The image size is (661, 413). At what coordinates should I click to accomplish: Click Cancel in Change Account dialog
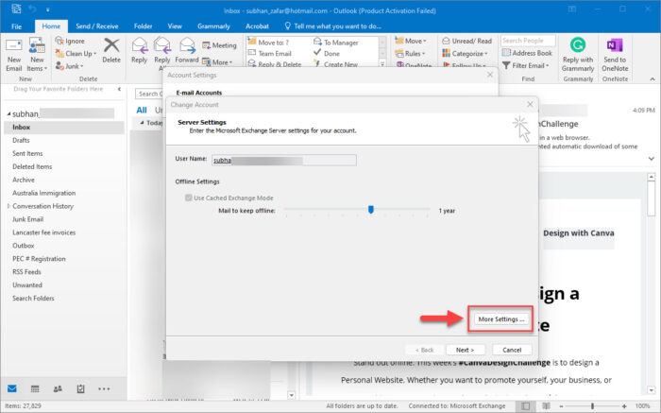point(512,350)
